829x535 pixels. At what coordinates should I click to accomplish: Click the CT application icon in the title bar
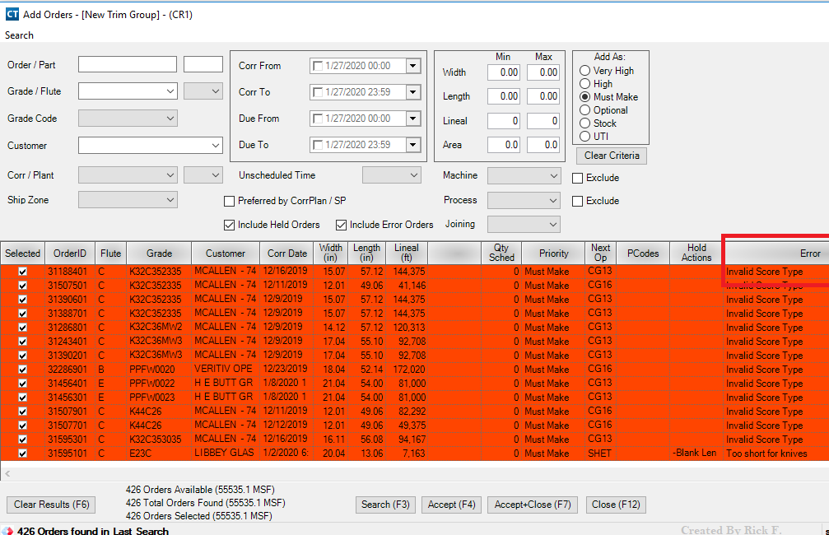click(12, 15)
